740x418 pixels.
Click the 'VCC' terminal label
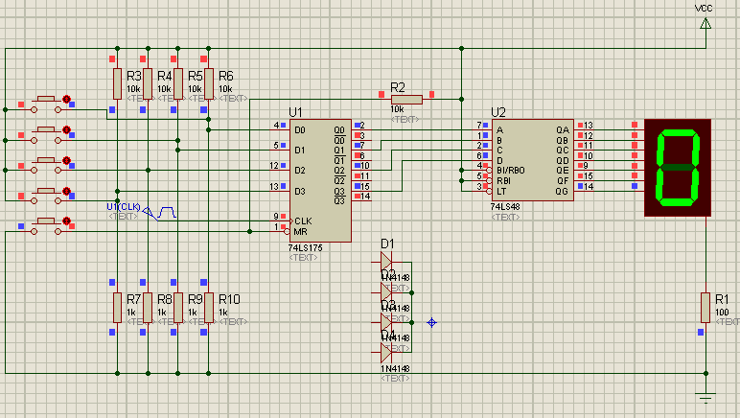click(704, 9)
